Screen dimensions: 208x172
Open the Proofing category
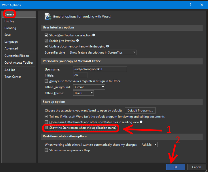(19, 28)
